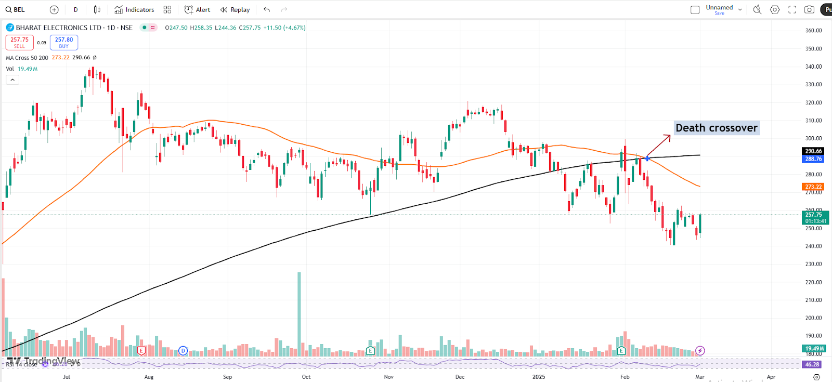Viewport: 832px width, 382px height.
Task: Click the RSI 14 close indicator legend
Action: [x=22, y=364]
